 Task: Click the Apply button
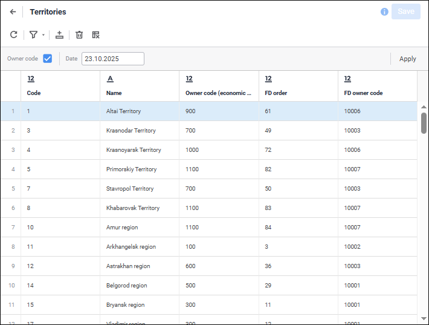coord(408,59)
